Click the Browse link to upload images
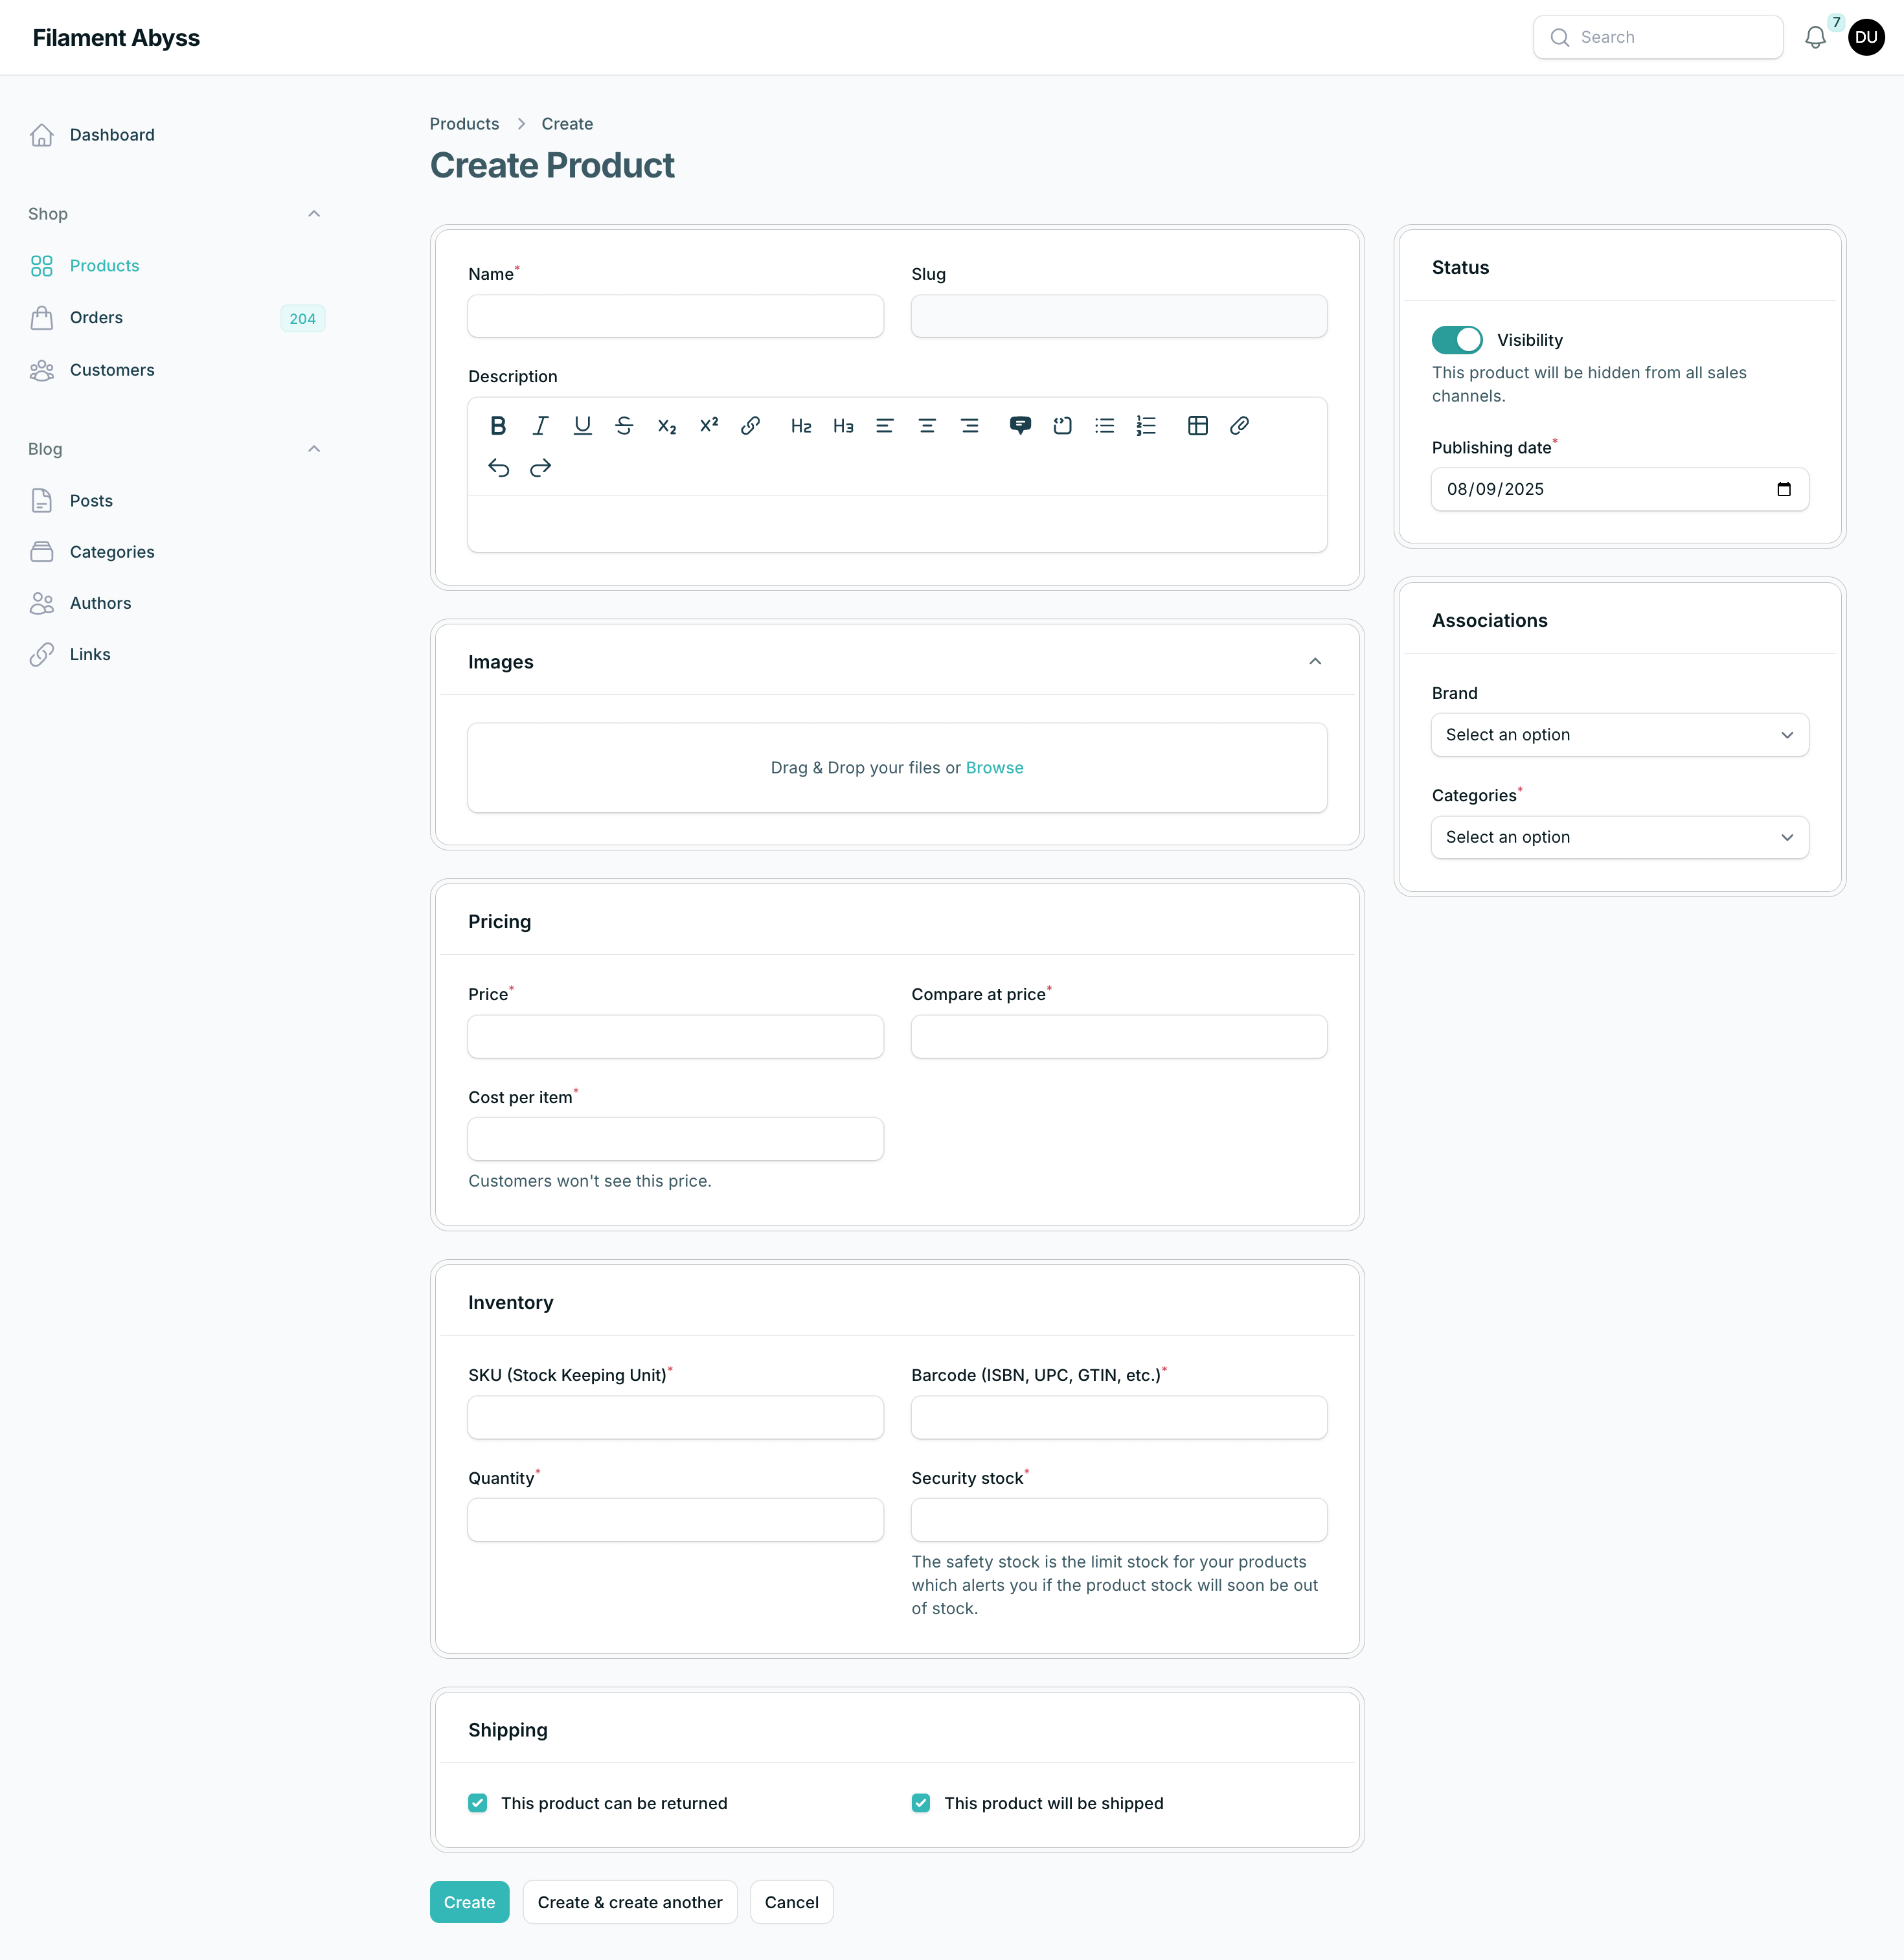This screenshot has width=1904, height=1960. [994, 767]
